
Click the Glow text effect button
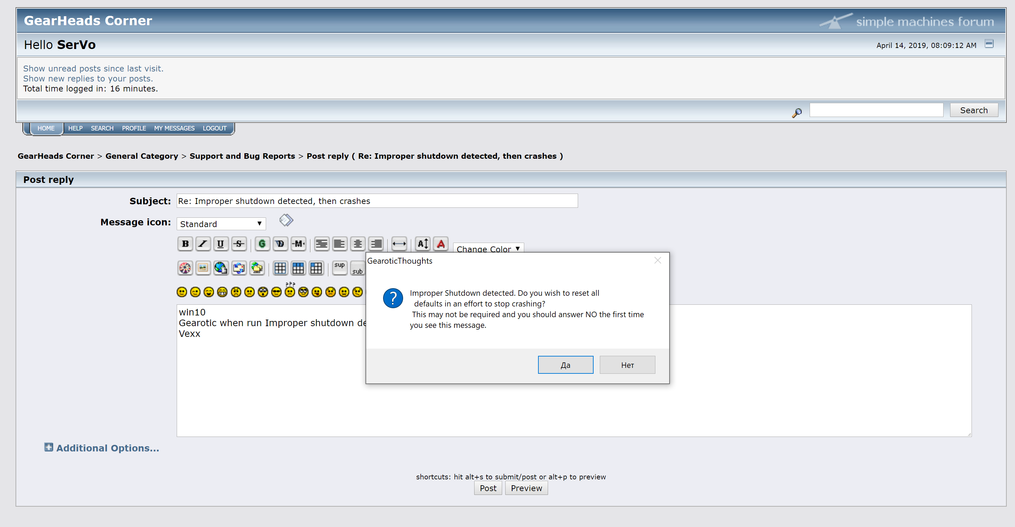(x=262, y=244)
